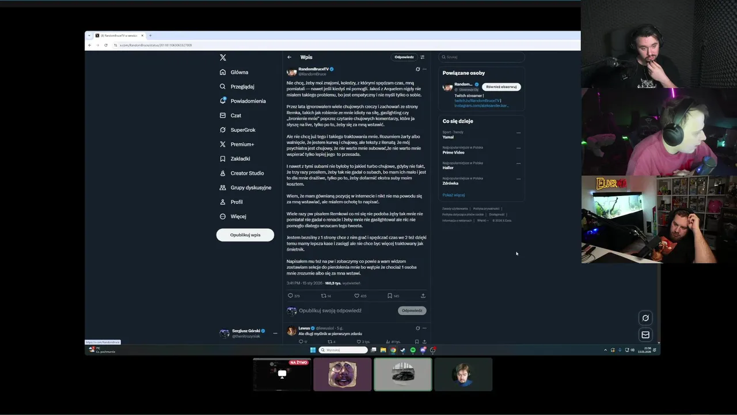
Task: Open more options for Zdrówka trend
Action: (518, 179)
